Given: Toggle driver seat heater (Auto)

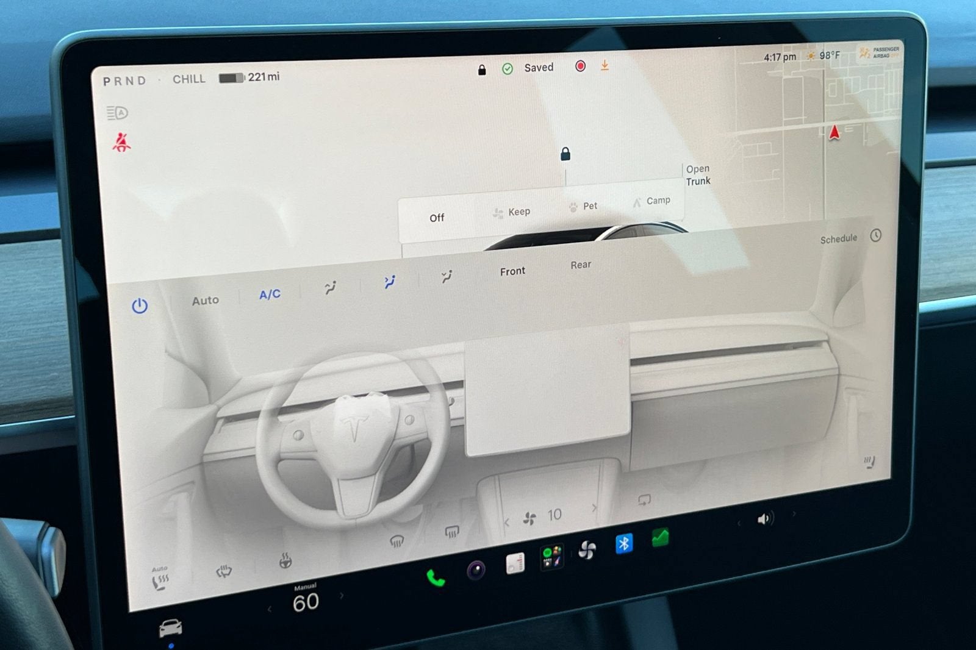Looking at the screenshot, I should click(x=159, y=578).
